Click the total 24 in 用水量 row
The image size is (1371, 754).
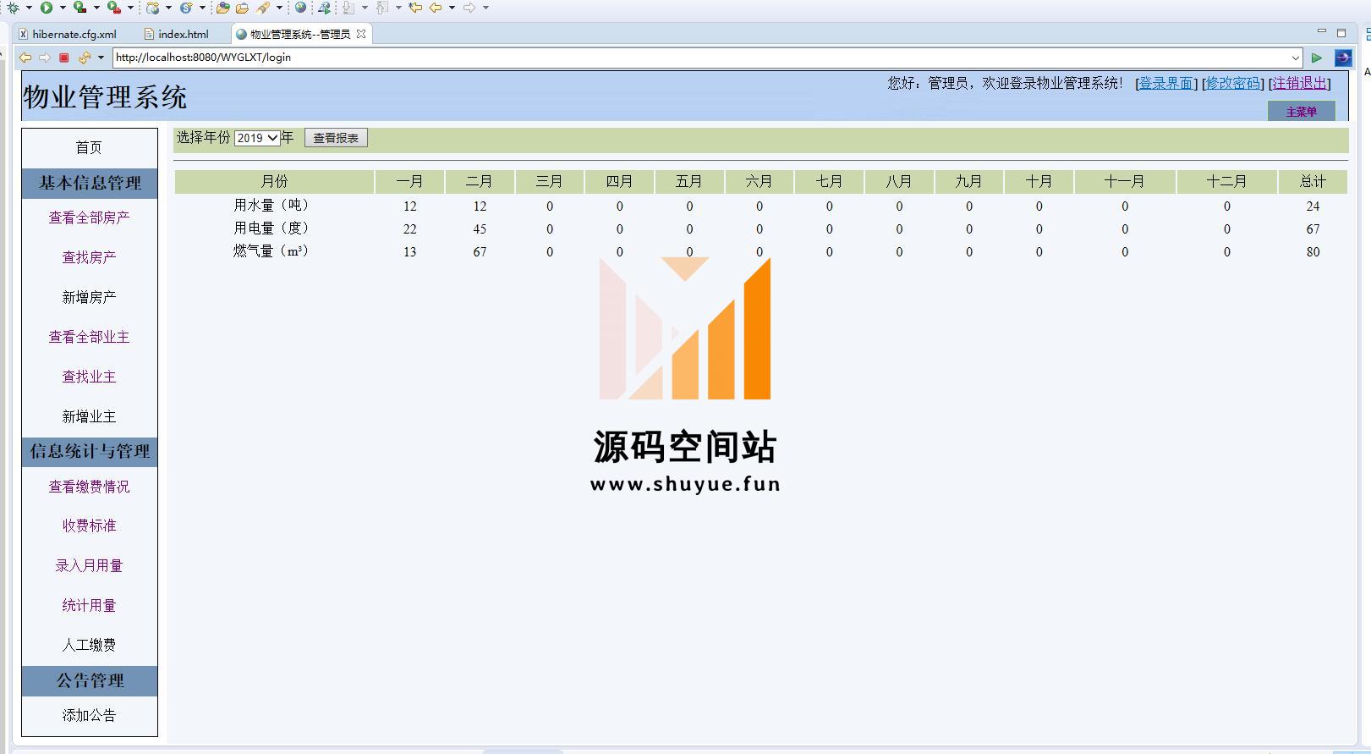pos(1313,206)
